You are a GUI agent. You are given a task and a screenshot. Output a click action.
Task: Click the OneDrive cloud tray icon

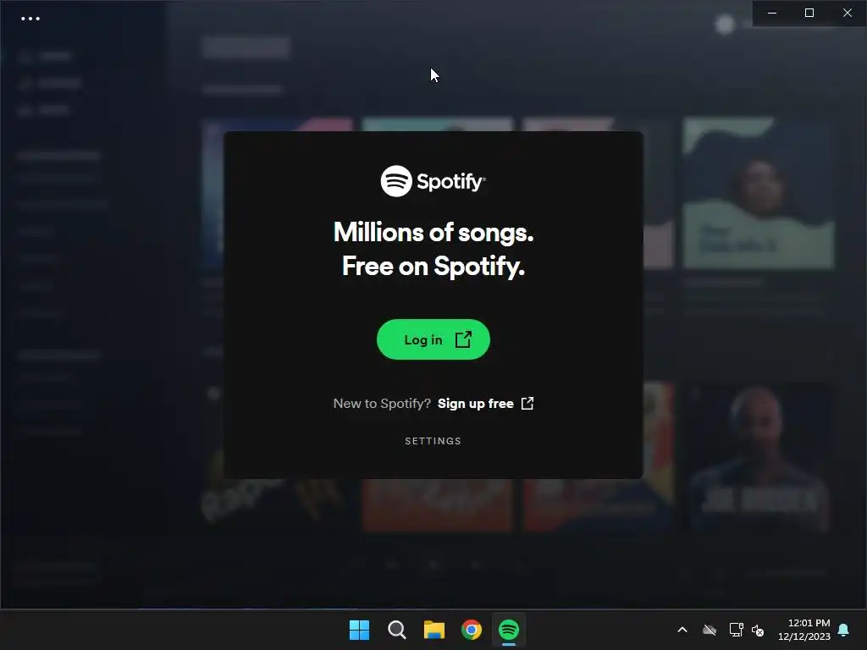(x=710, y=630)
